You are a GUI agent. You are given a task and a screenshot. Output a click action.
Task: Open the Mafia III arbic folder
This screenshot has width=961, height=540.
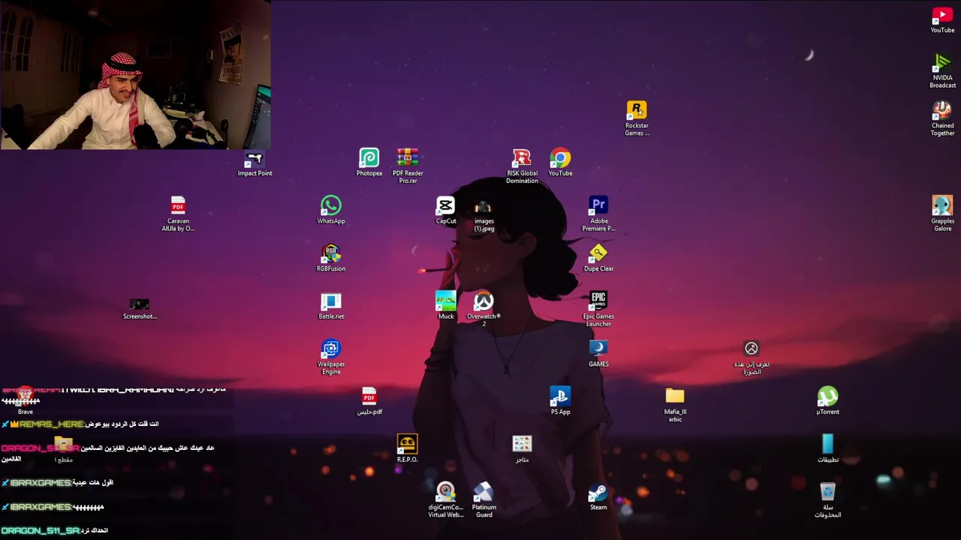point(675,404)
